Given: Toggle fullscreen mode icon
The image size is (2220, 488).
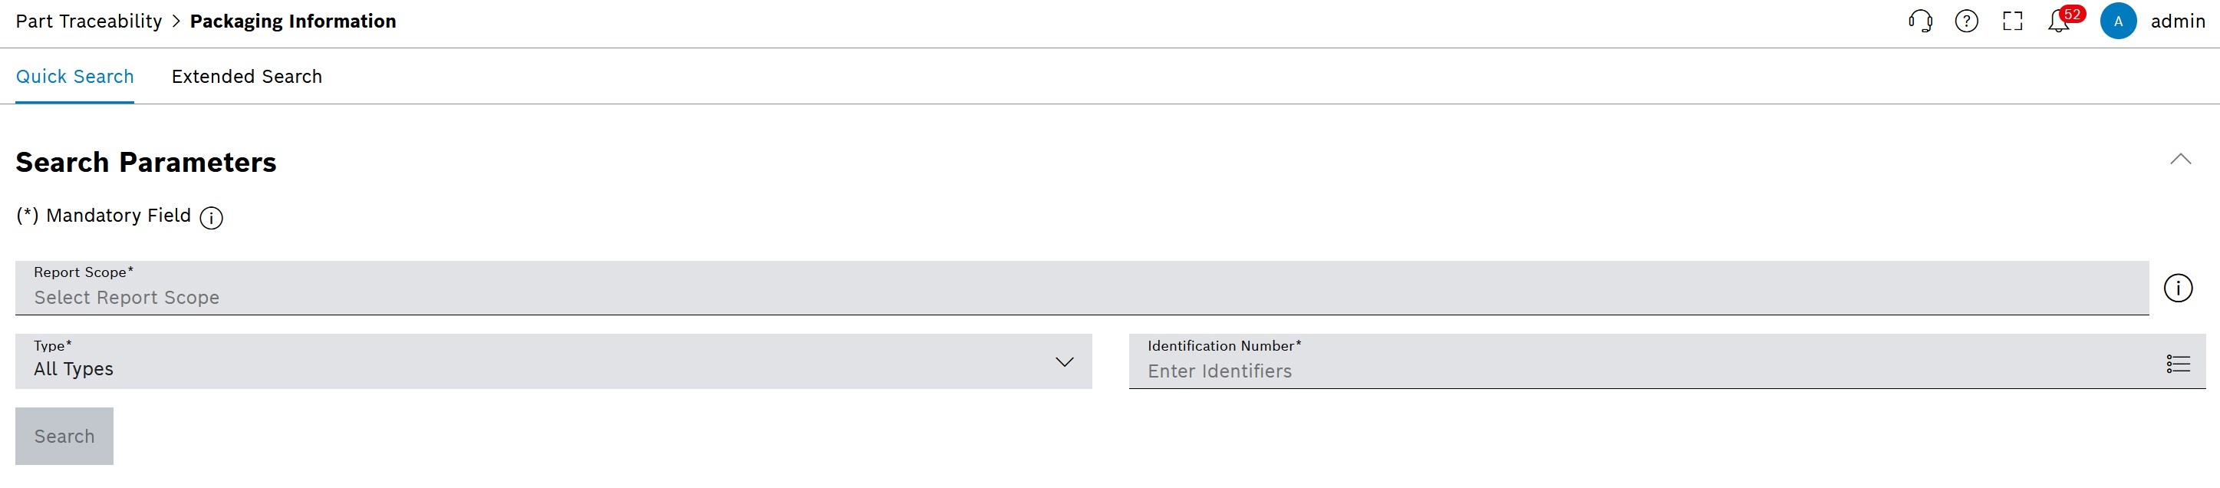Looking at the screenshot, I should [2012, 21].
